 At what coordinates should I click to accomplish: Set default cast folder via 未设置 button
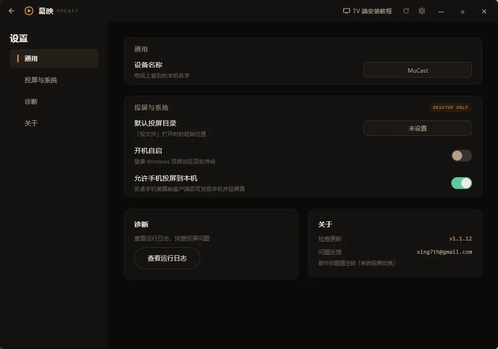(x=418, y=129)
